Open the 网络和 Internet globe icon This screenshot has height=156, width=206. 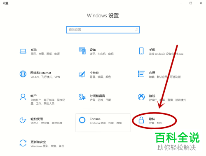click(x=23, y=74)
